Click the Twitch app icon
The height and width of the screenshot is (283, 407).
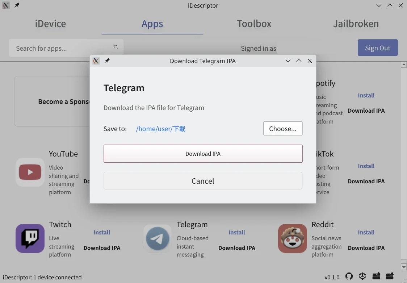tap(30, 238)
